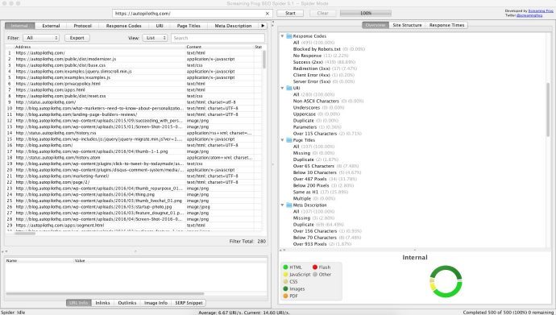Open the Screaming Frog developer link
The height and width of the screenshot is (315, 556).
[x=541, y=11]
